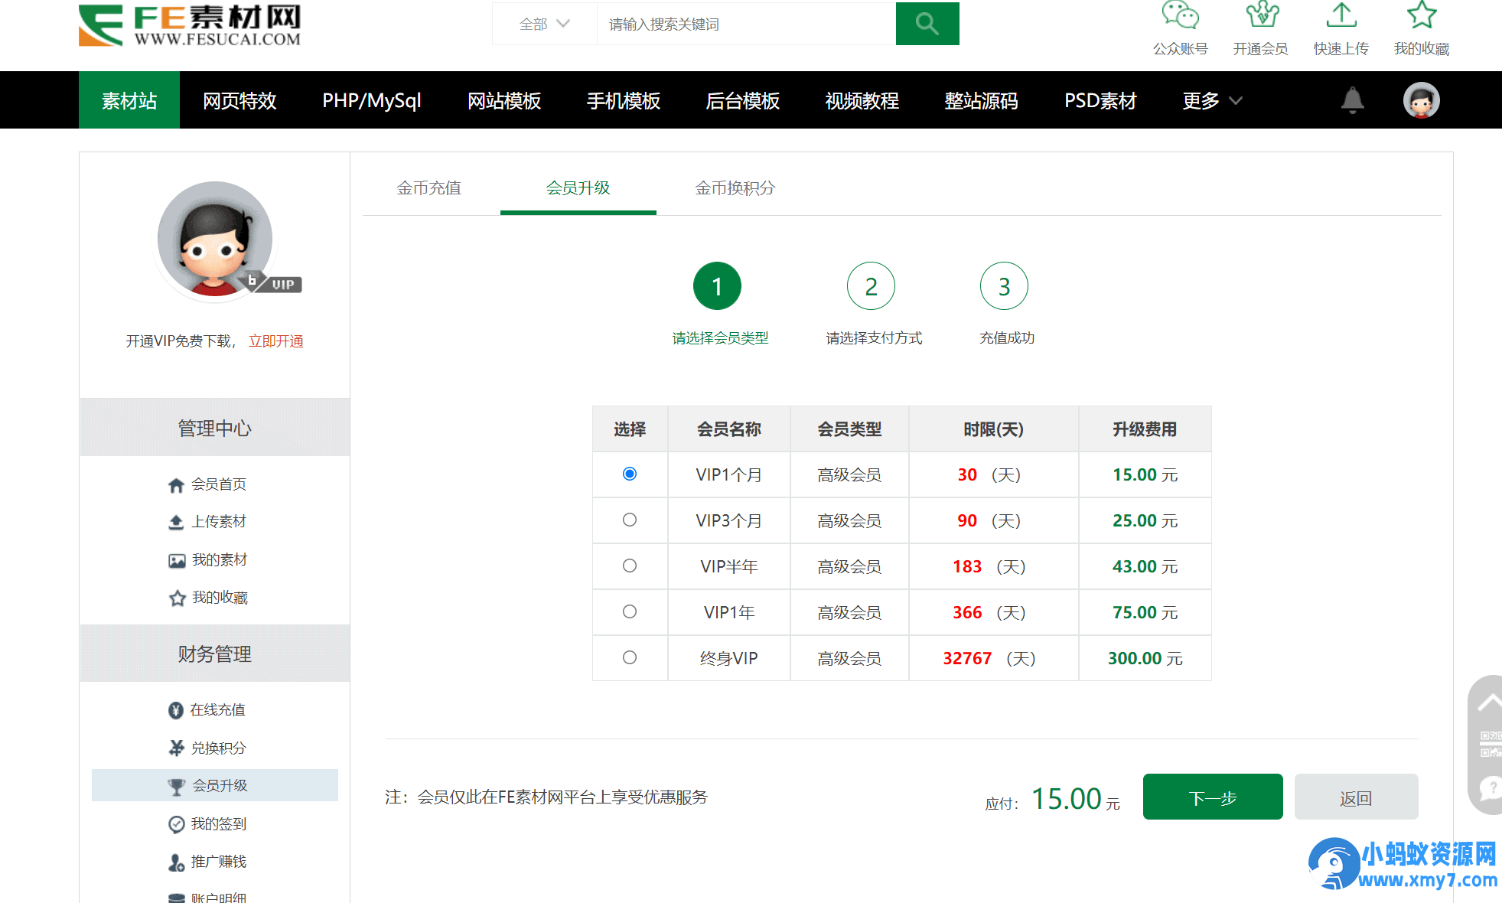Switch to the 会员升级 tab
This screenshot has width=1502, height=903.
578,188
